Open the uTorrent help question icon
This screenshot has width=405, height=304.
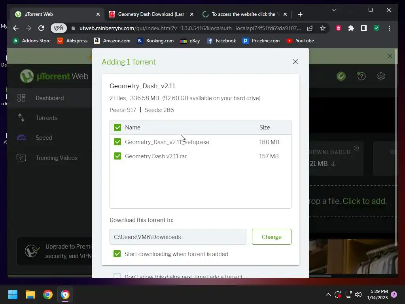click(361, 76)
